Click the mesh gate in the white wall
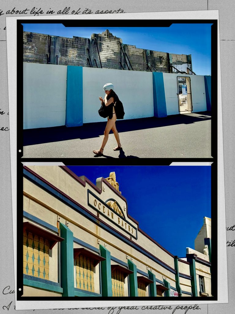The height and width of the screenshot is (314, 235). (185, 94)
